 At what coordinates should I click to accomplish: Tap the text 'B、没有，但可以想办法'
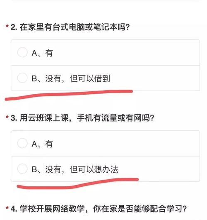(x=75, y=169)
